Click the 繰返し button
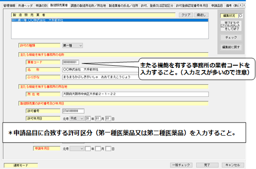Viewport: 256px width, 169px height. click(x=201, y=15)
